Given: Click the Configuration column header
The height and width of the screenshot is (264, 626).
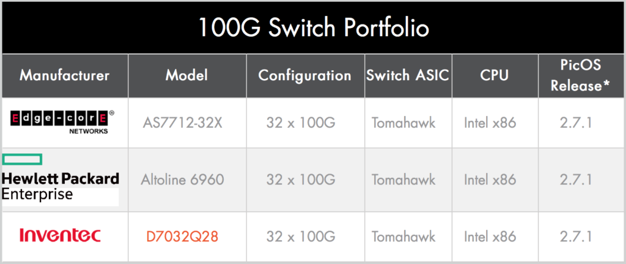Looking at the screenshot, I should coord(305,75).
